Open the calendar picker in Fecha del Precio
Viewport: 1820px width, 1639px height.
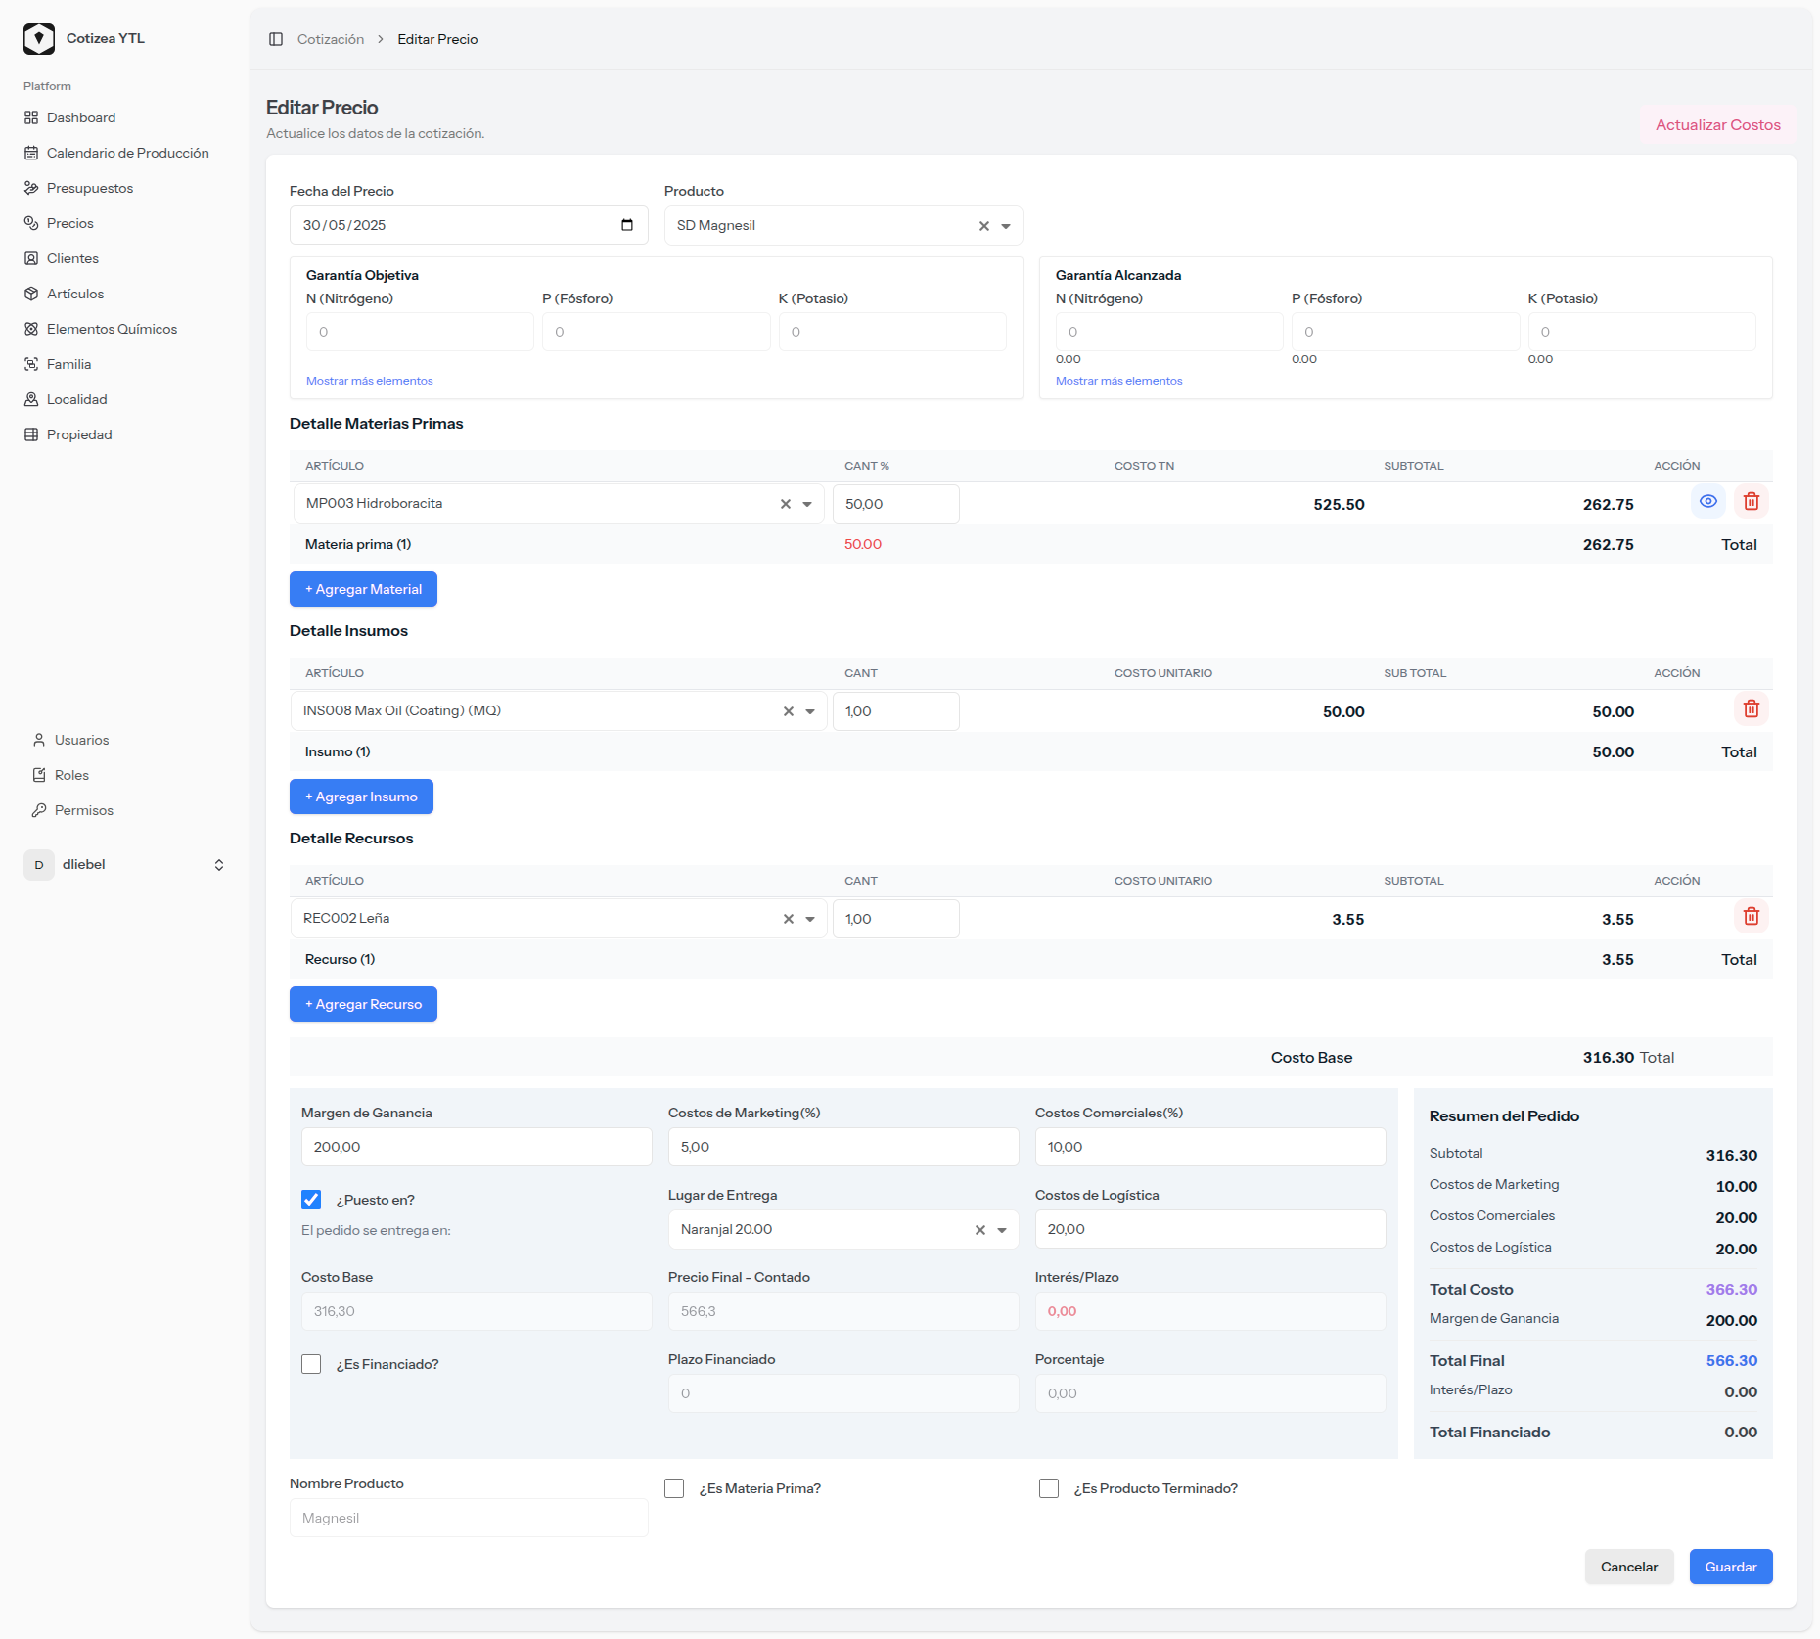pos(627,225)
